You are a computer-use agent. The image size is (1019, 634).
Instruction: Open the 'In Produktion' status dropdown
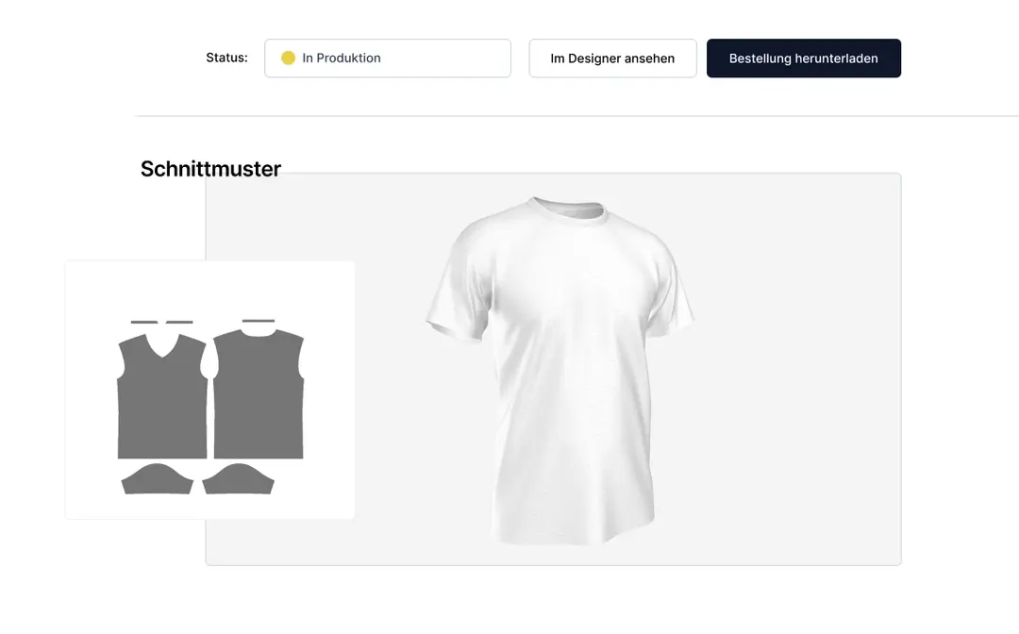pyautogui.click(x=388, y=58)
